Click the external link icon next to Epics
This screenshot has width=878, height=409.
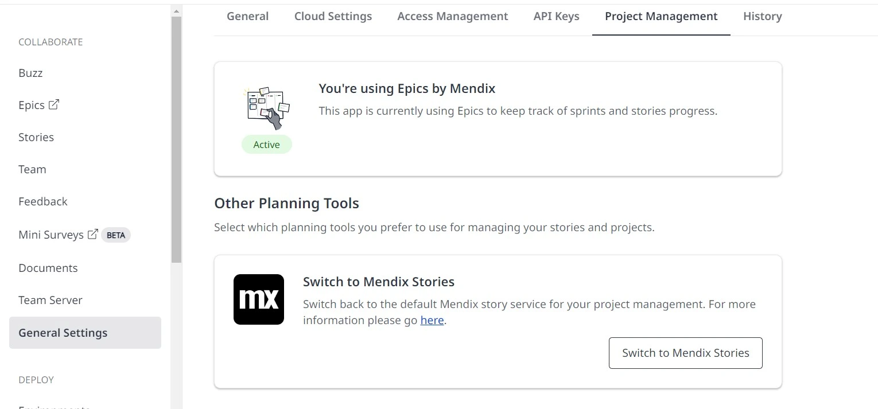coord(54,104)
